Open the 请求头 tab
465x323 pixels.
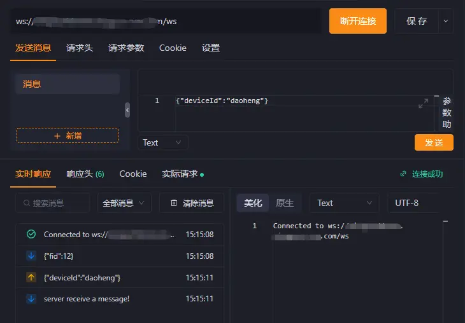[x=80, y=48]
